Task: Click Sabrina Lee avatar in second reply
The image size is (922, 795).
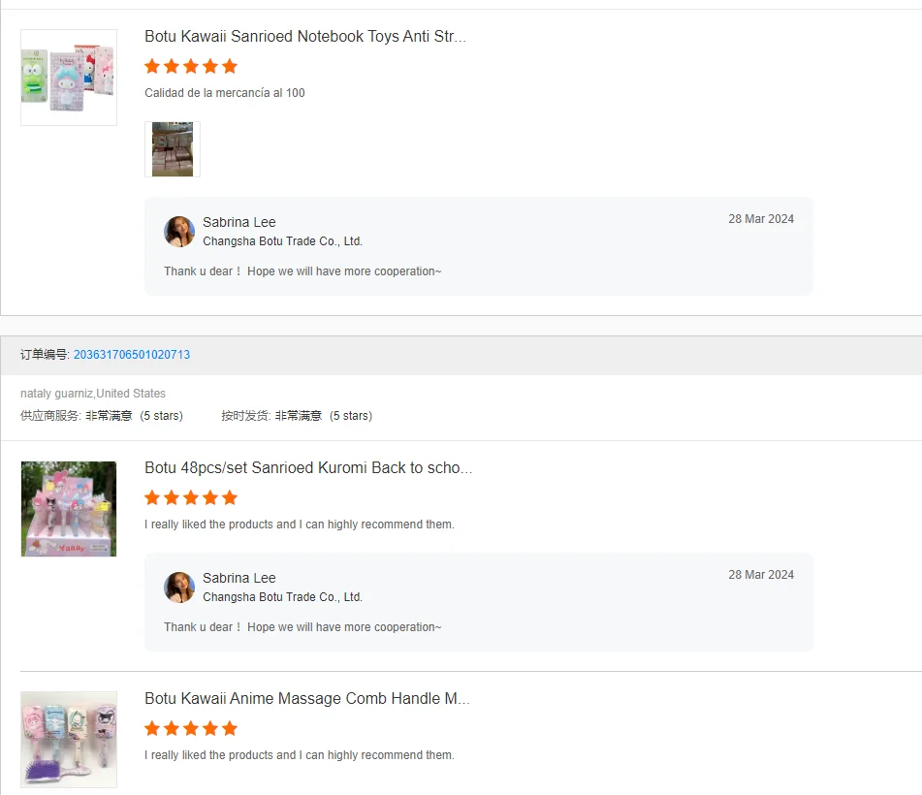Action: click(x=179, y=588)
